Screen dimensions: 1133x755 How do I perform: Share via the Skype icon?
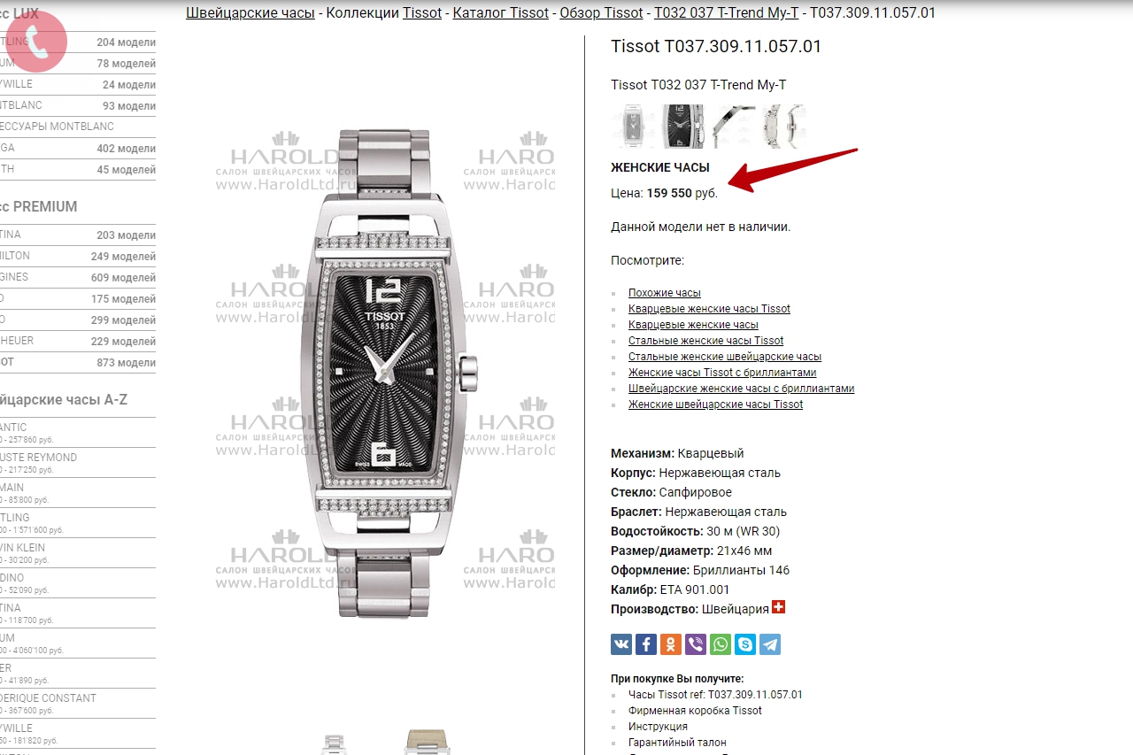tap(745, 644)
